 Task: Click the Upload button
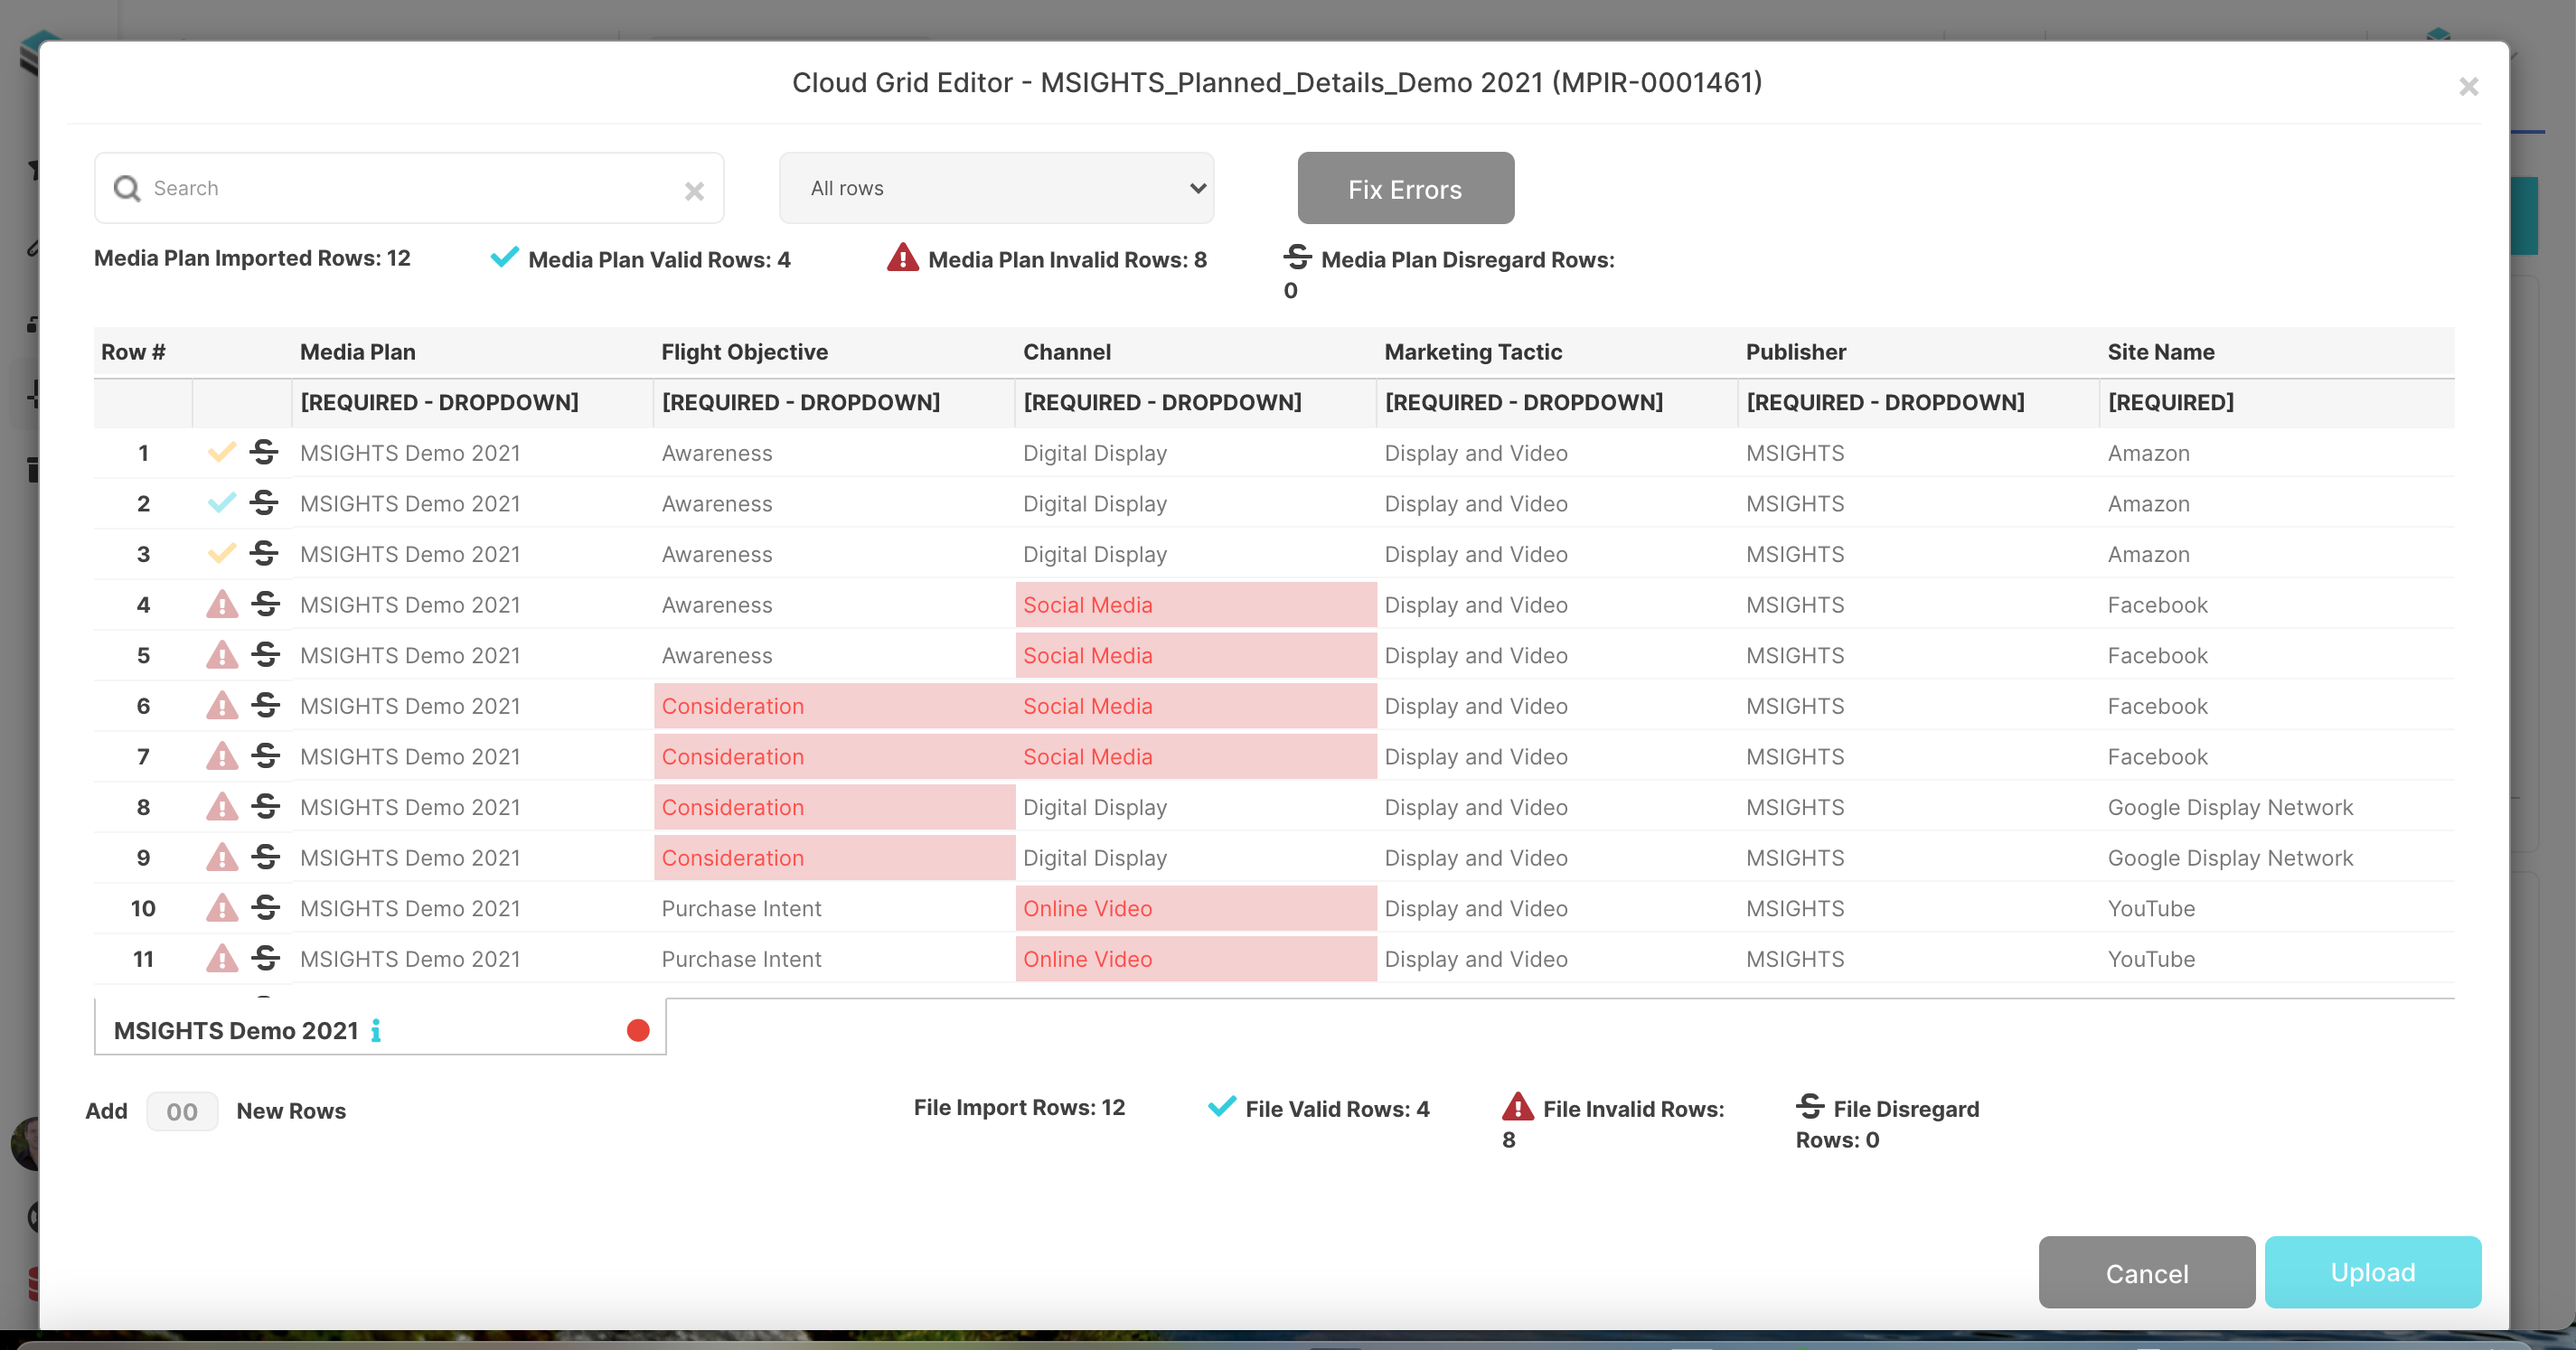click(x=2372, y=1272)
